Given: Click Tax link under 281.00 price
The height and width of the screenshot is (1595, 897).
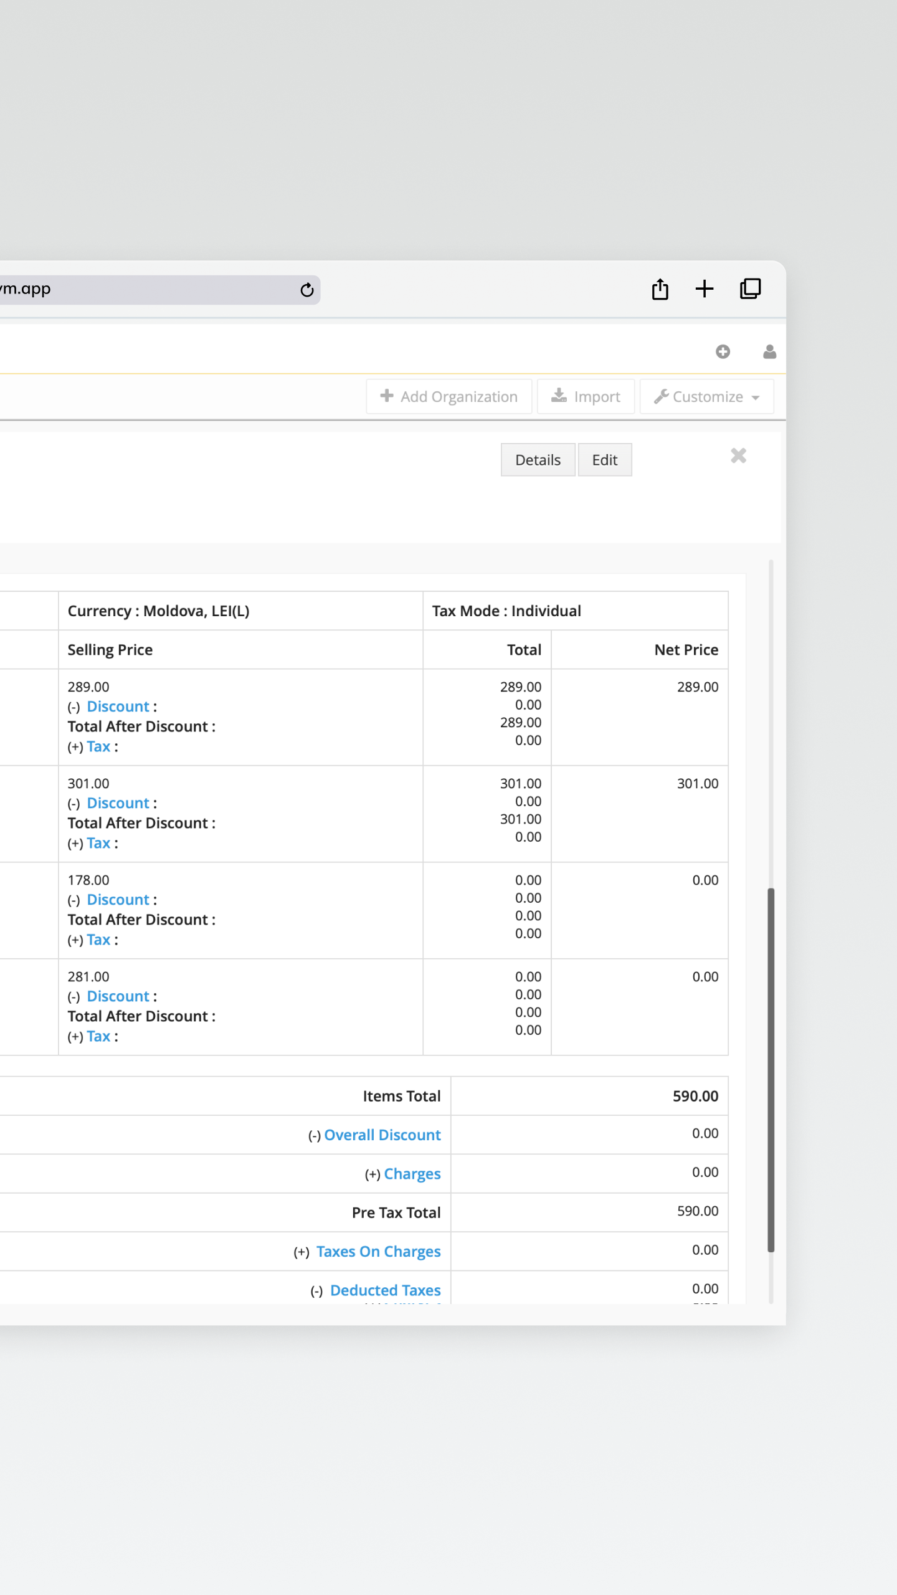Looking at the screenshot, I should (98, 1036).
